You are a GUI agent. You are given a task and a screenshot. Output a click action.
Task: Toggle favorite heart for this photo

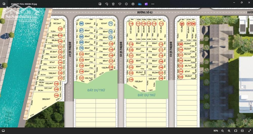click(x=120, y=4)
